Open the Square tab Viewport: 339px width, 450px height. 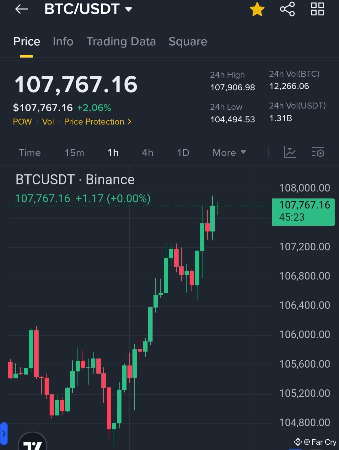tap(188, 42)
